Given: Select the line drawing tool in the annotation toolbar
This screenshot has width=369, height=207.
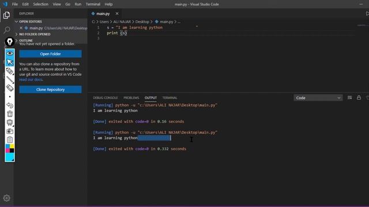Looking at the screenshot, I should coord(10,79).
